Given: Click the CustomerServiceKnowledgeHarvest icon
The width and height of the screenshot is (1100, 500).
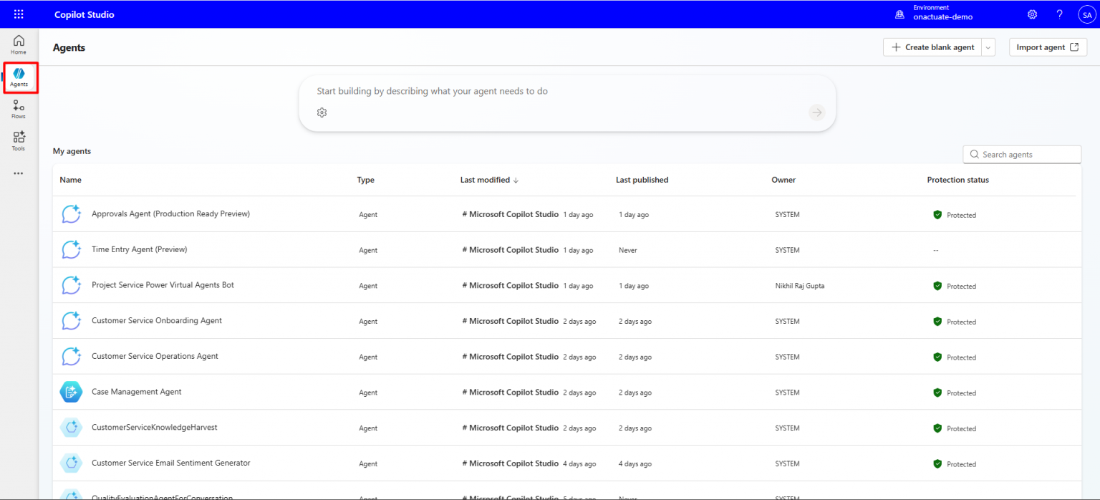Looking at the screenshot, I should 71,428.
